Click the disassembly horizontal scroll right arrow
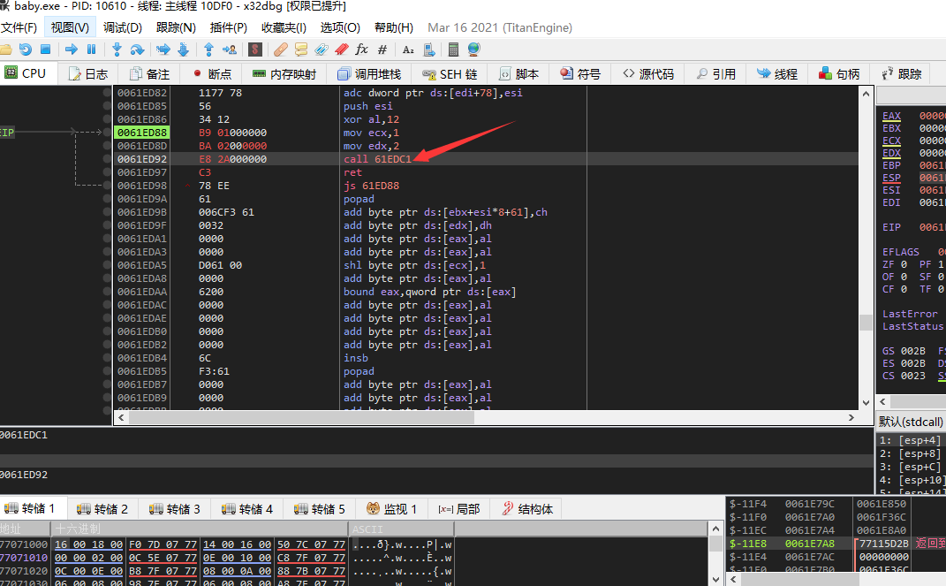 tap(851, 417)
